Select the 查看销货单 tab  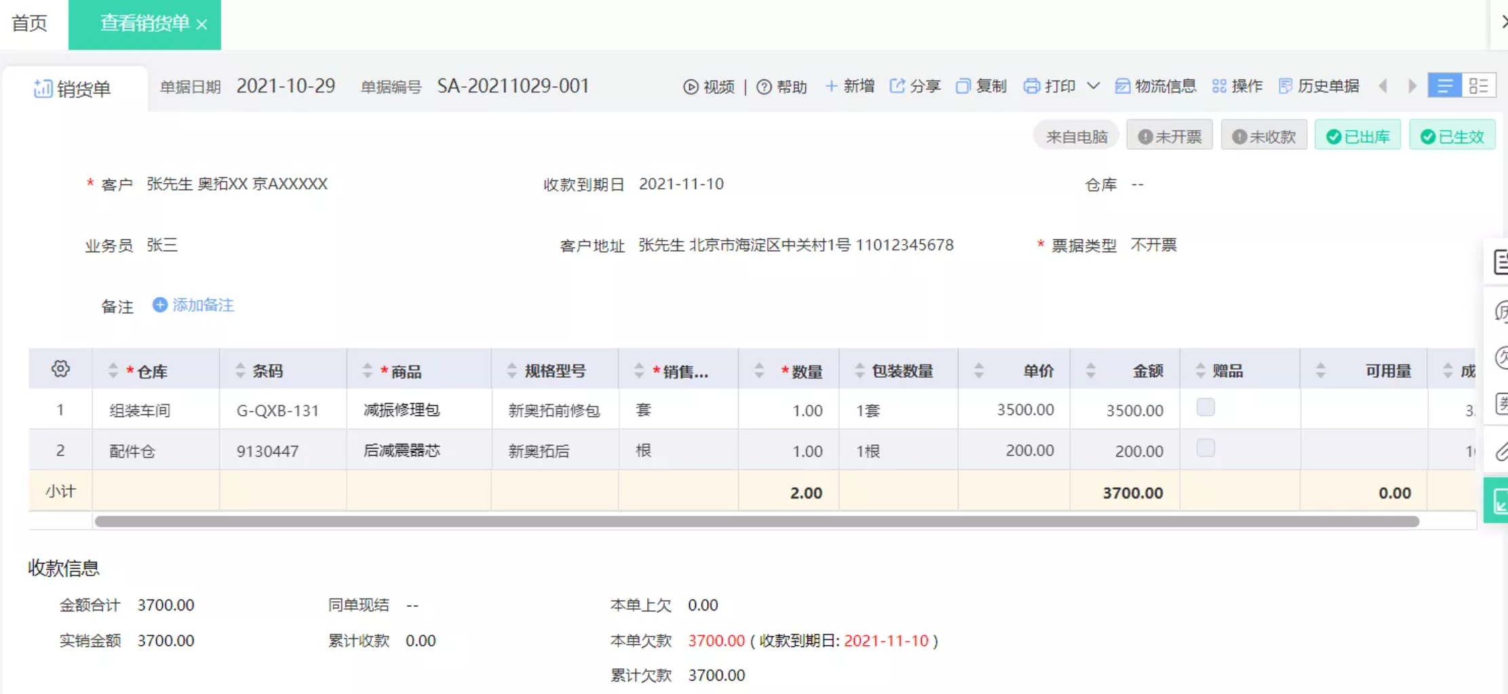(144, 24)
